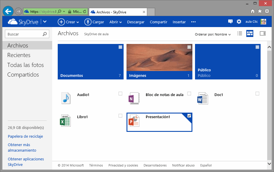Open Todas las fotos section
Viewport: 274px width, 172px height.
(26, 65)
